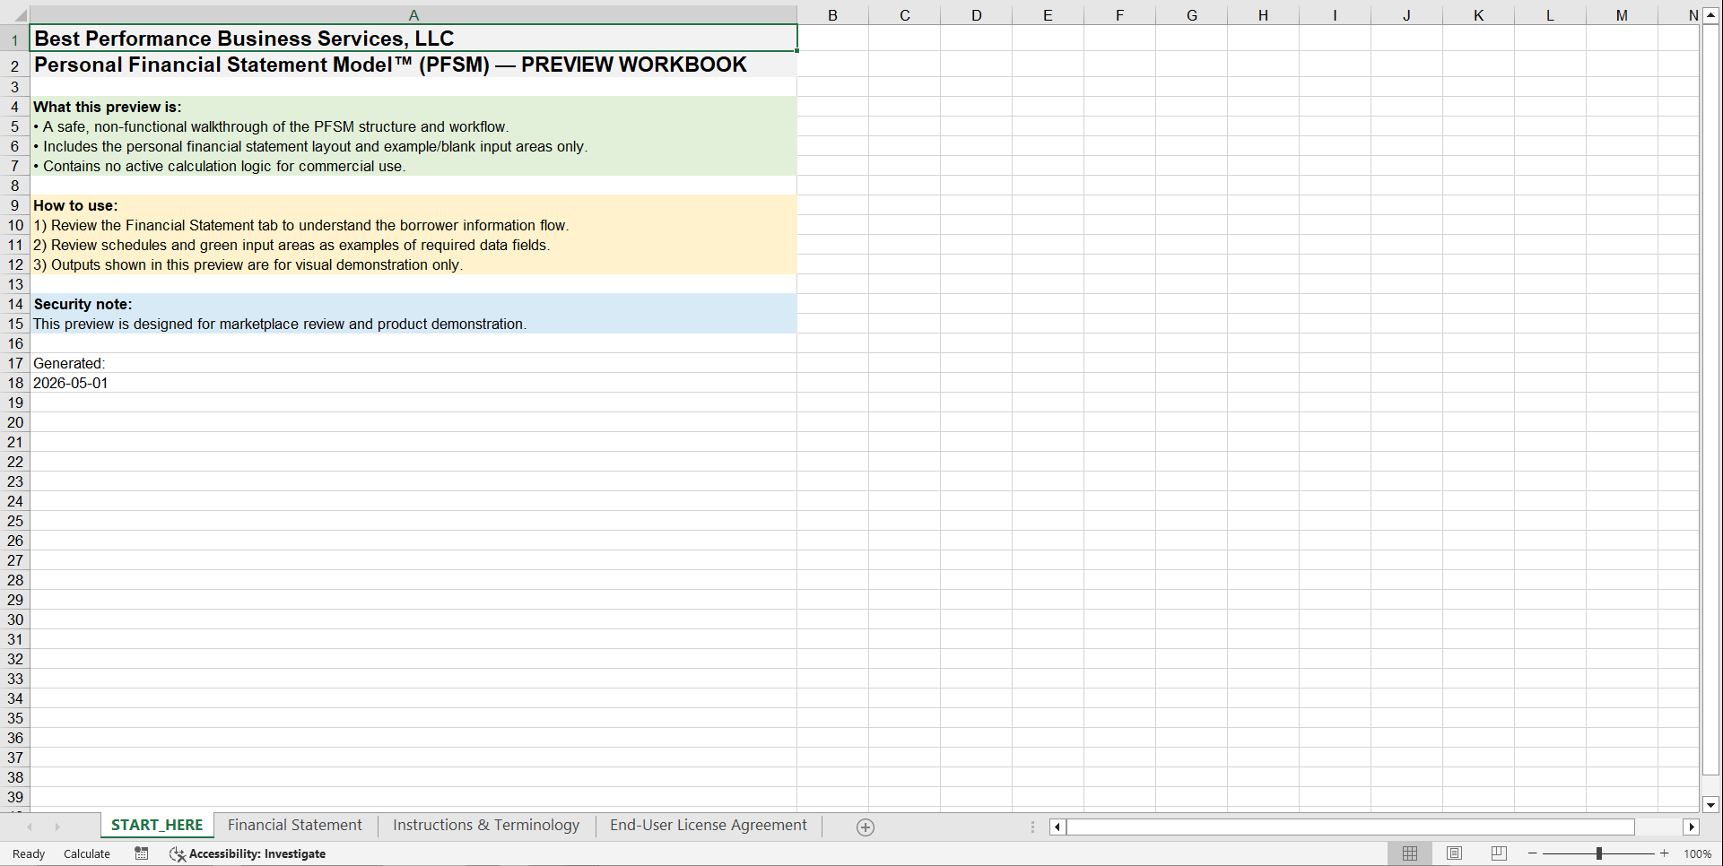This screenshot has width=1723, height=866.
Task: Zoom out with the minus button
Action: [x=1533, y=853]
